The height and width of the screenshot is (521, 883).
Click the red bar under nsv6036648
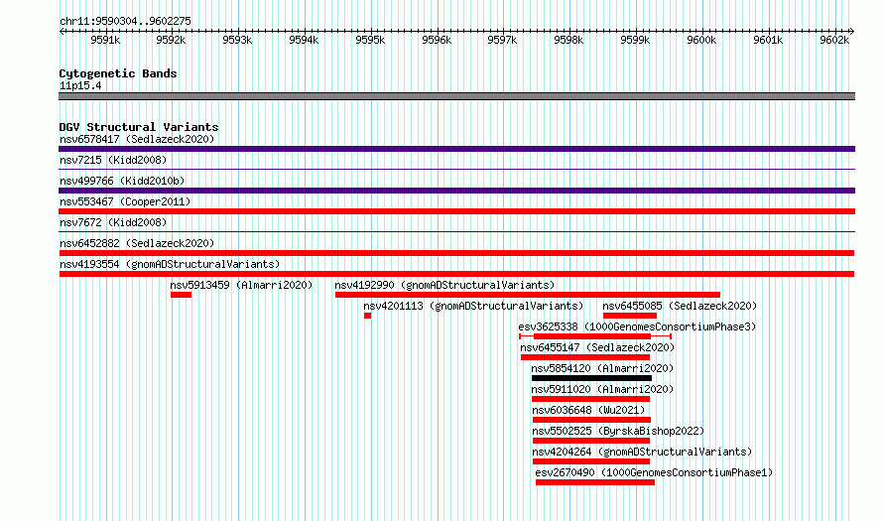tap(591, 420)
